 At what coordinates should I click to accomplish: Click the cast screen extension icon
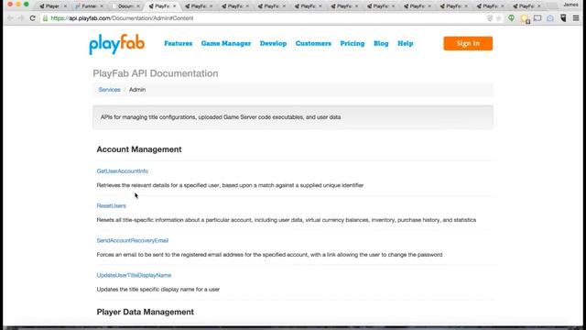tap(537, 18)
